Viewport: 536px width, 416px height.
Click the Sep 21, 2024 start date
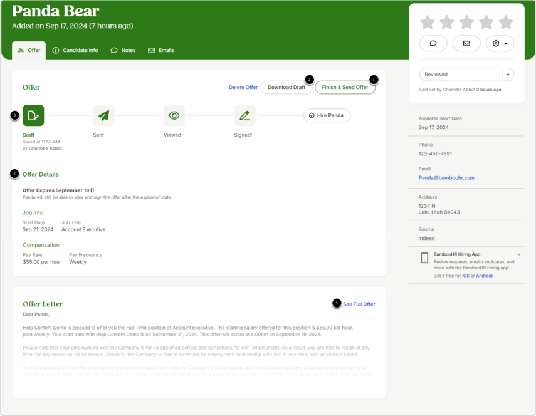[38, 229]
